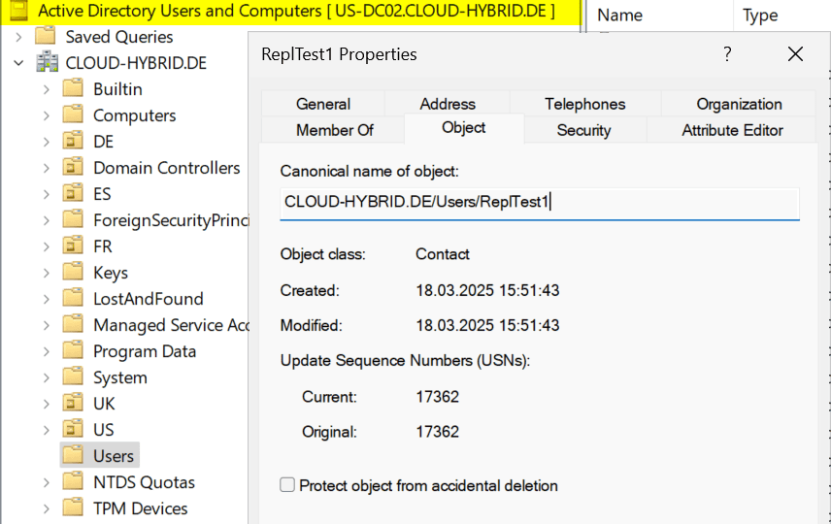Open the Member Of tab
The height and width of the screenshot is (524, 831).
pos(334,130)
